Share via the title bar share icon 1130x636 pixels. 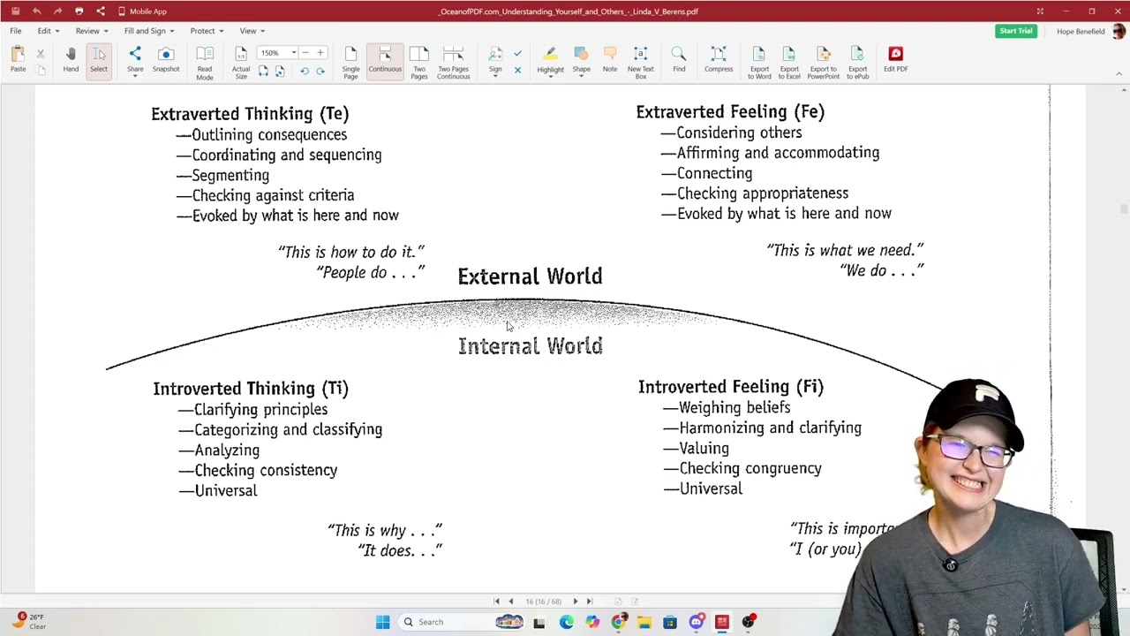(100, 11)
